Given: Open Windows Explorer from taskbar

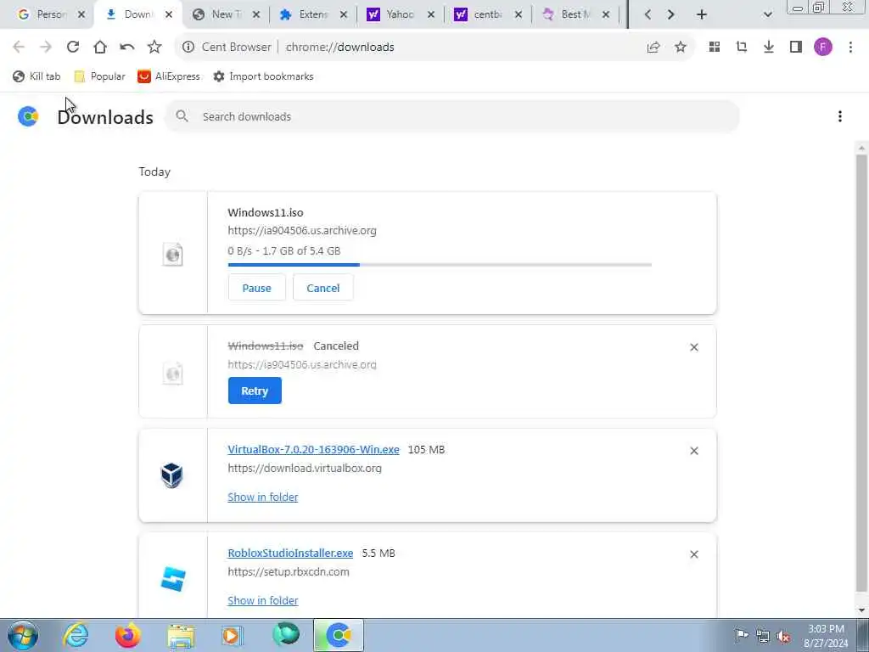Looking at the screenshot, I should tap(181, 635).
